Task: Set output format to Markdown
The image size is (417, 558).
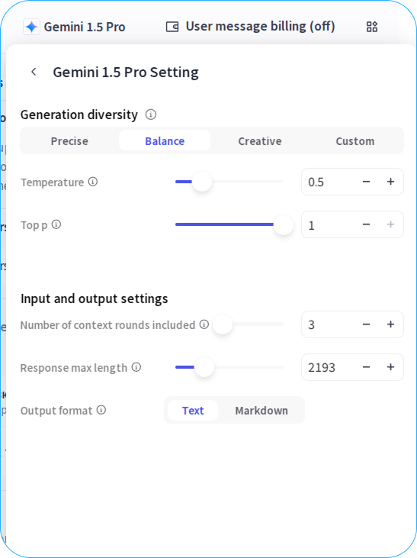Action: [x=261, y=411]
